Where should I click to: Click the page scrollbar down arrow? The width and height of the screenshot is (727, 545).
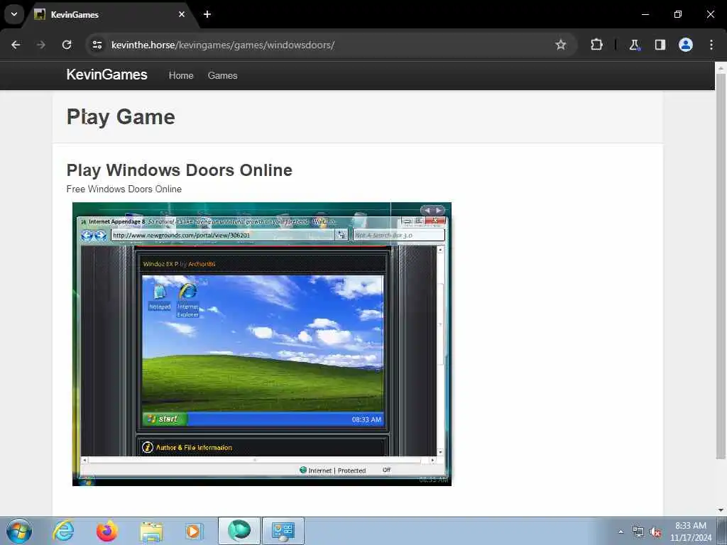[x=721, y=510]
